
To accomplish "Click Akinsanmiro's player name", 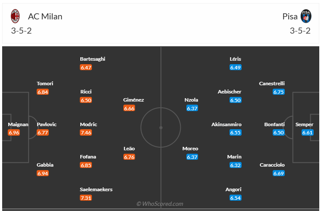I will pyautogui.click(x=226, y=124).
